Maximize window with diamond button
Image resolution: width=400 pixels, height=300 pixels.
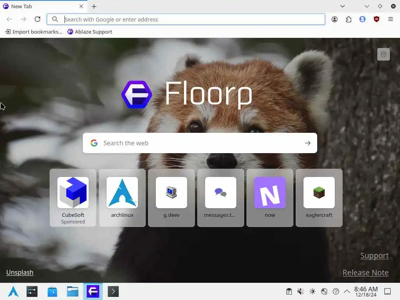(380, 6)
